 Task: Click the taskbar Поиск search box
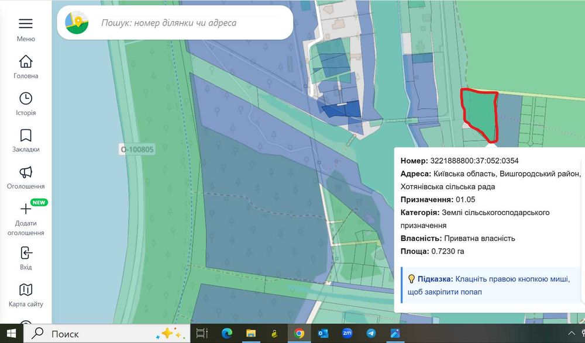tap(106, 333)
